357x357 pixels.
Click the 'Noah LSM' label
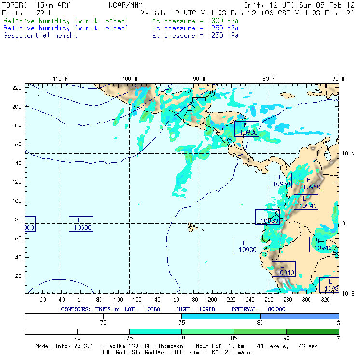click(x=209, y=346)
